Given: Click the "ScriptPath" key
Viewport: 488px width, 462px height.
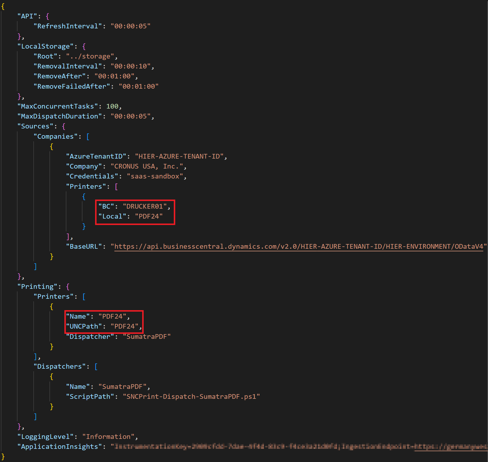Looking at the screenshot, I should click(90, 397).
